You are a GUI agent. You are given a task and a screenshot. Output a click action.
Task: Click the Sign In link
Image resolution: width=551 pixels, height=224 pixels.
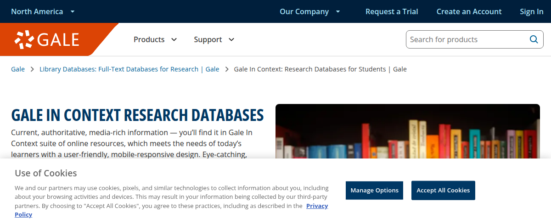click(531, 11)
